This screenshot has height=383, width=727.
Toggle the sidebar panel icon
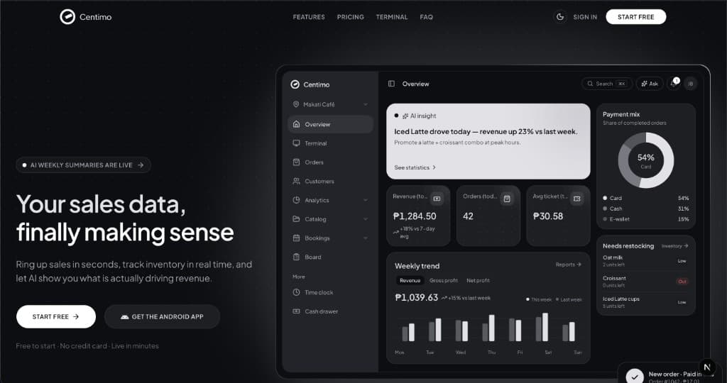[x=391, y=84]
